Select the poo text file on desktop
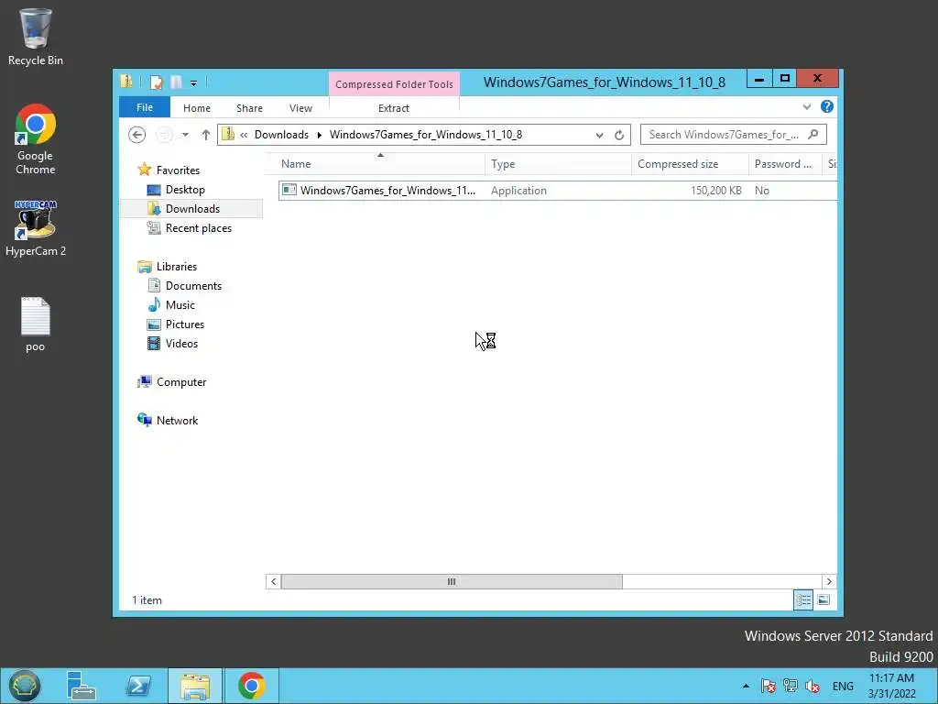Viewport: 938px width, 704px height. pyautogui.click(x=36, y=324)
